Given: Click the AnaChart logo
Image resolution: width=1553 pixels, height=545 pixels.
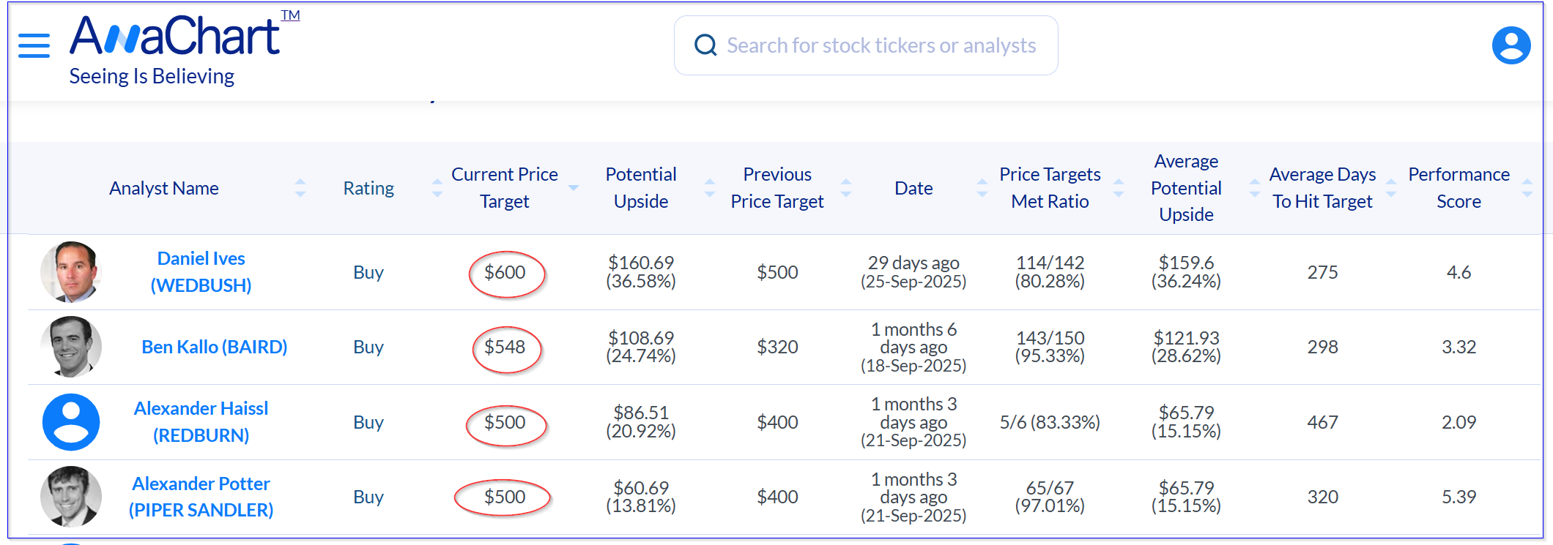Looking at the screenshot, I should (x=176, y=37).
